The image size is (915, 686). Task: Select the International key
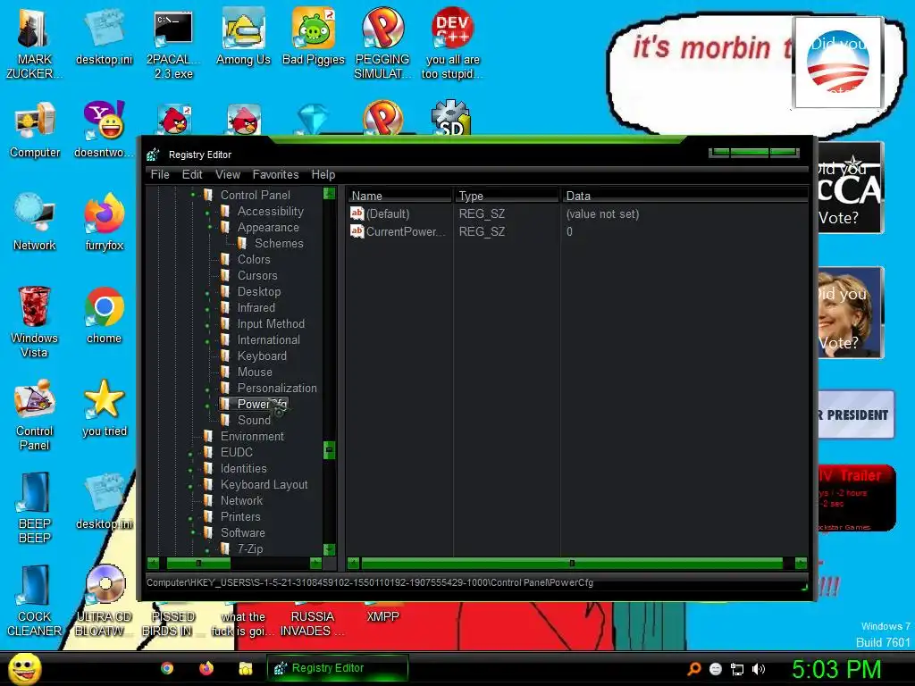[x=268, y=339]
